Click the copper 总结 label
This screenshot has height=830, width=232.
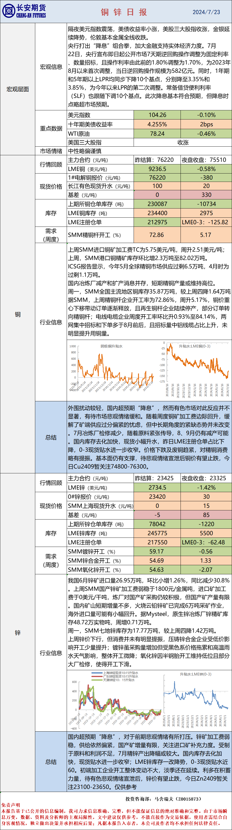coord(51,437)
